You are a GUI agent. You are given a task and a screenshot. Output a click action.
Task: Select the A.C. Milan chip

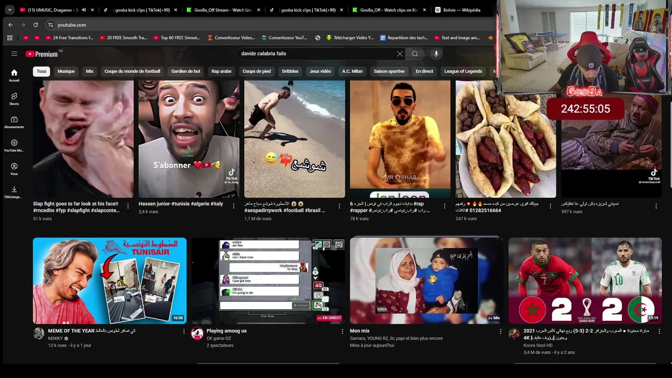point(352,71)
